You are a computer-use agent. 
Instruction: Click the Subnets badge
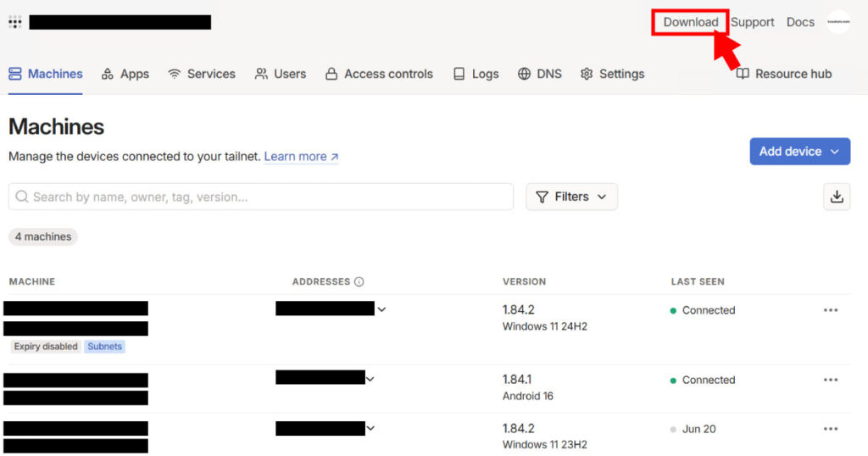pyautogui.click(x=104, y=347)
